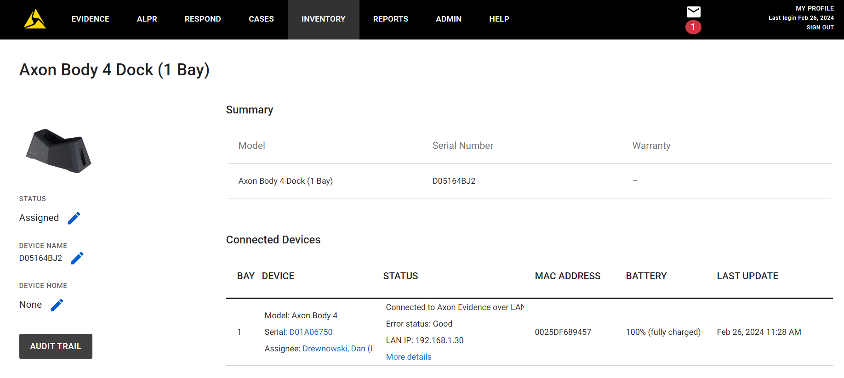Open camera serial D01A06750 link
844x378 pixels.
[x=311, y=332]
